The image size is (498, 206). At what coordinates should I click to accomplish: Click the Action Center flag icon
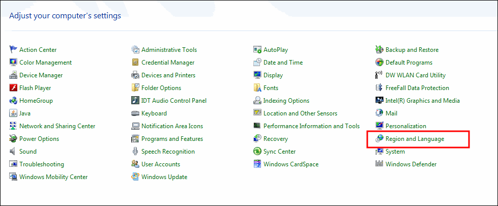[13, 49]
